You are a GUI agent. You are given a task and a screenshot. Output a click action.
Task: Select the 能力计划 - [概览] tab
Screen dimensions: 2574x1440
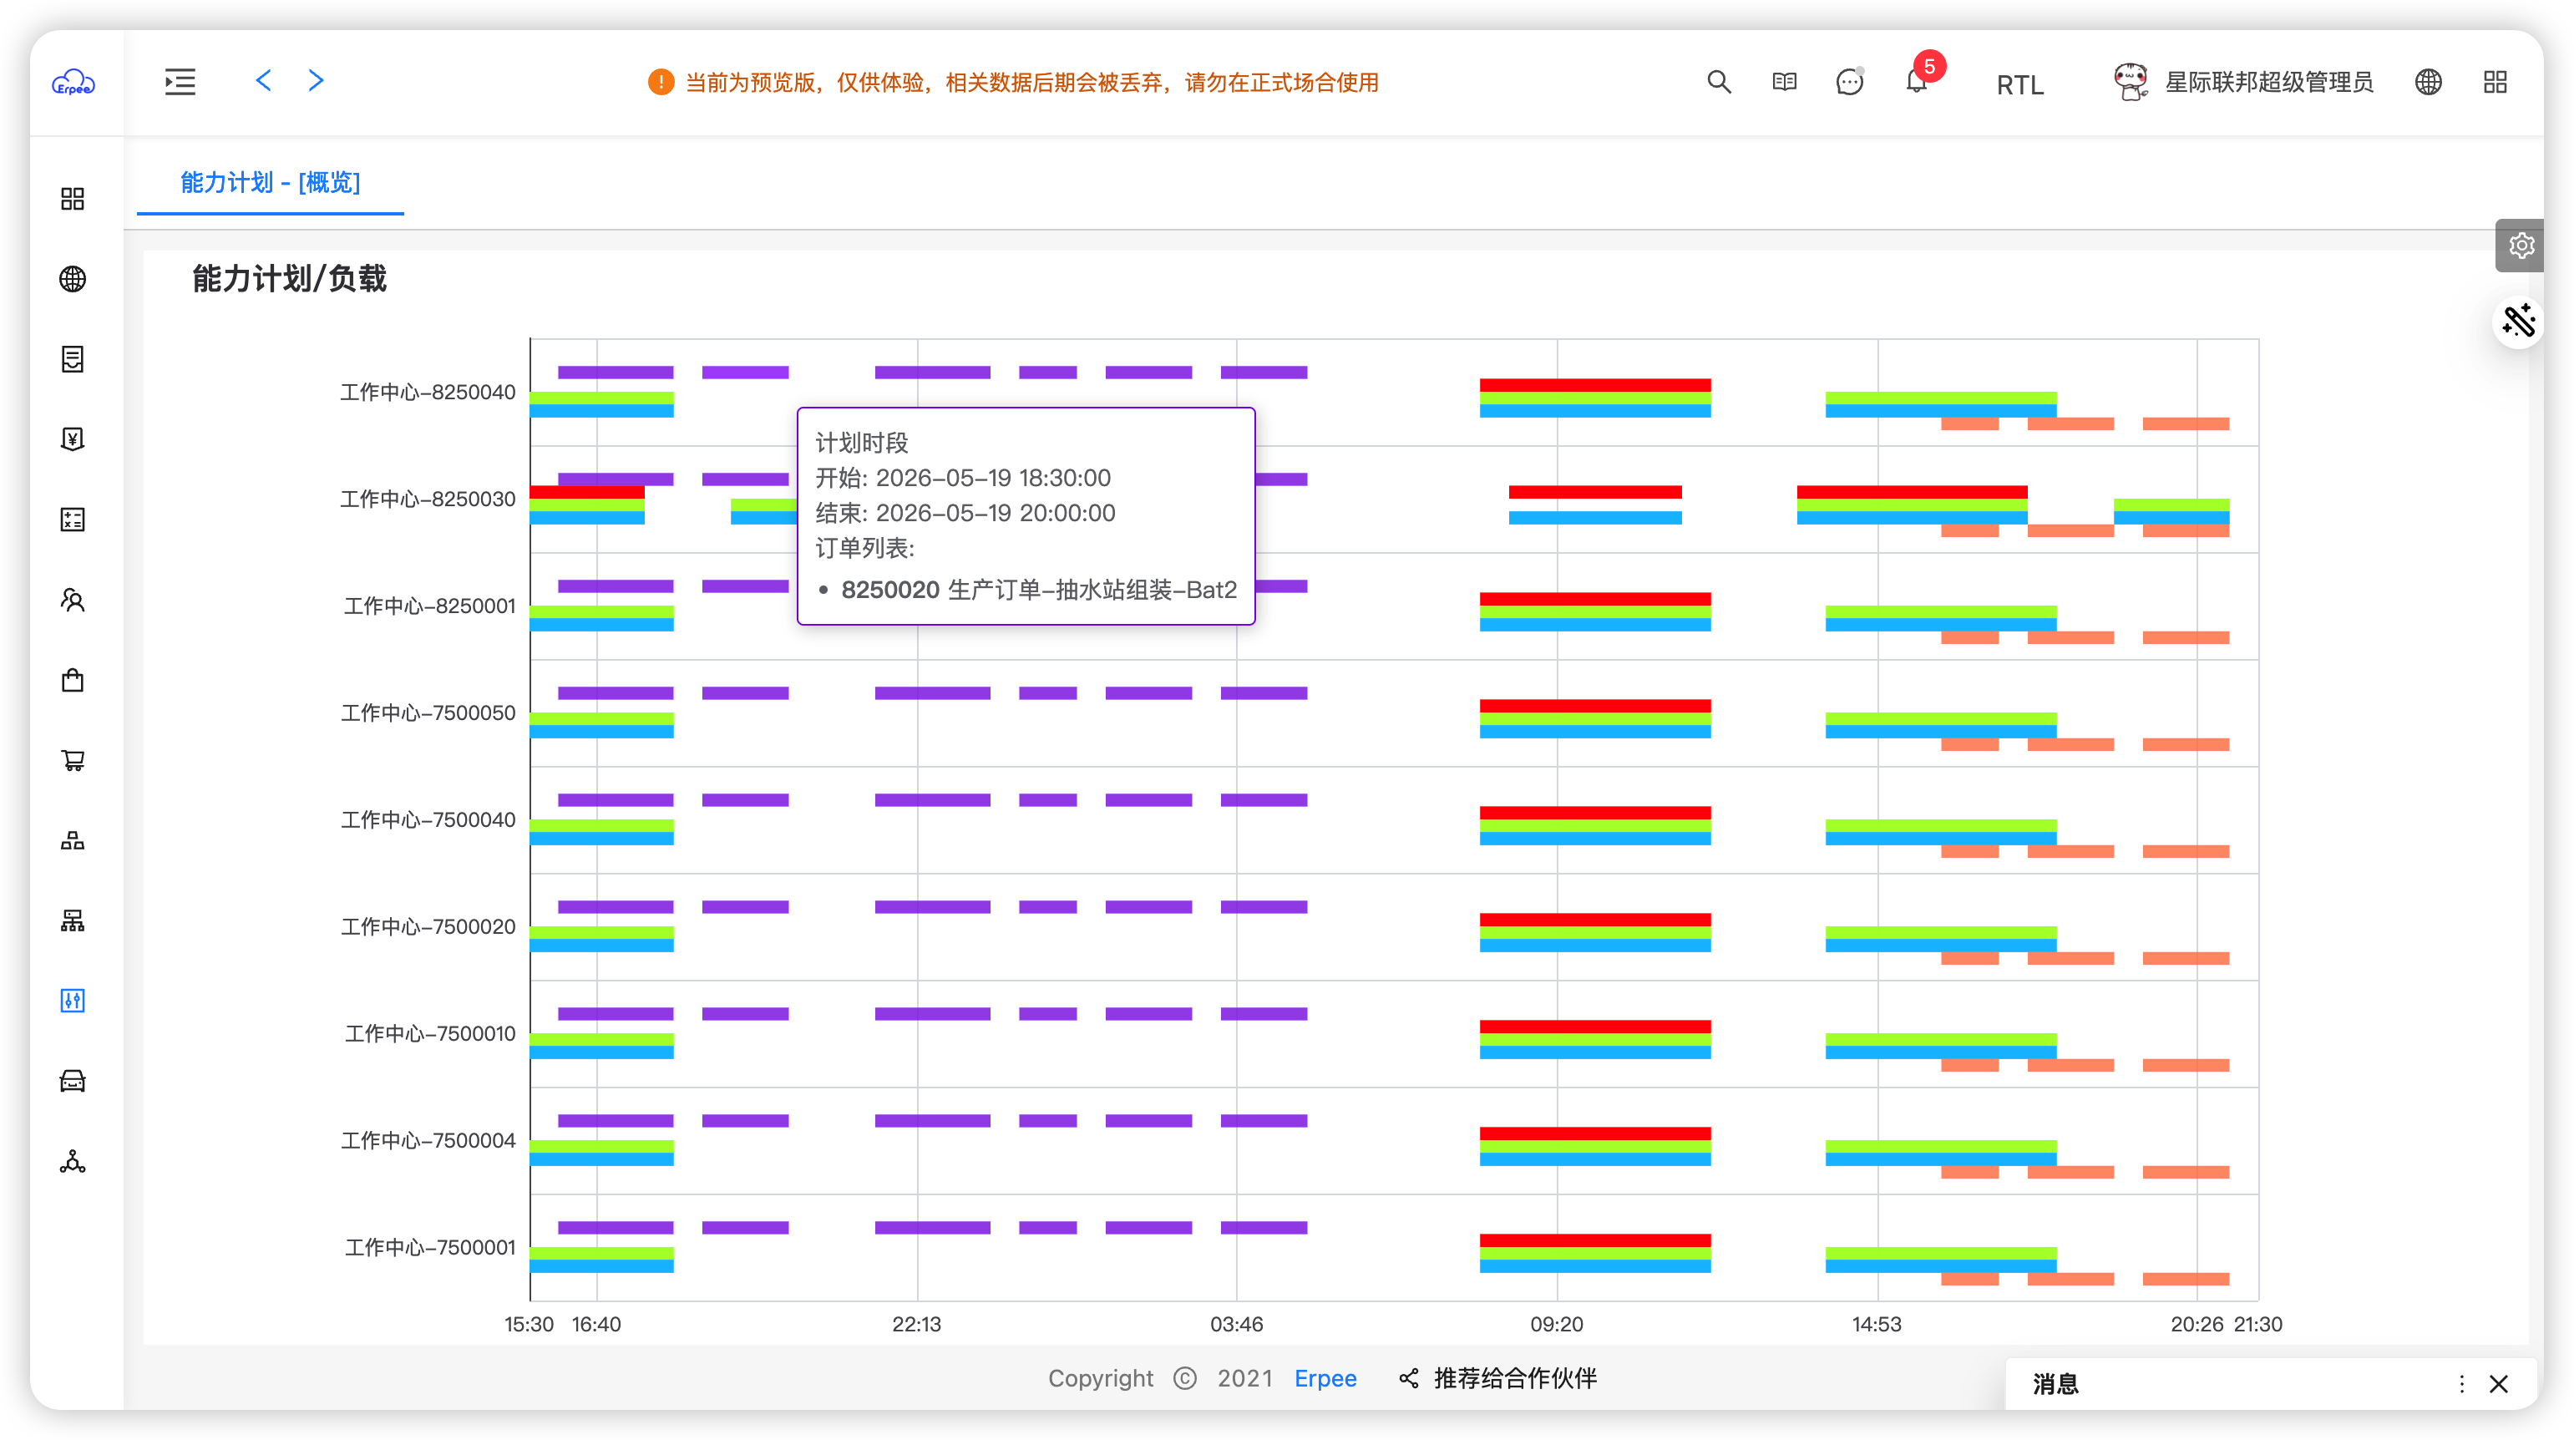coord(270,183)
